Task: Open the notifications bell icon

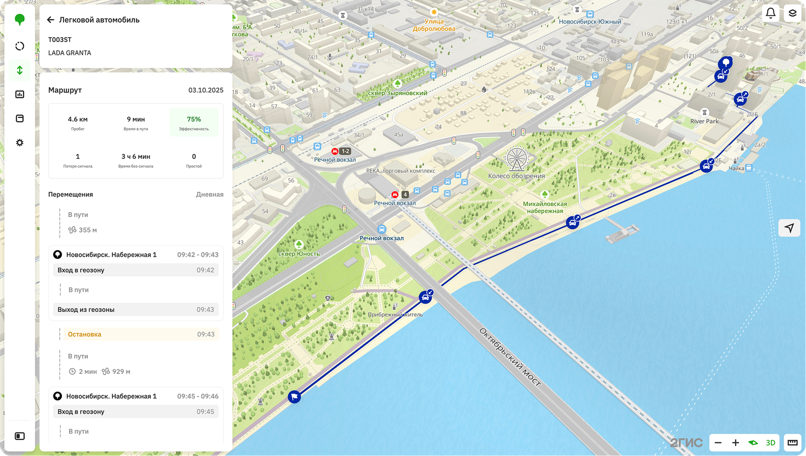Action: point(770,13)
